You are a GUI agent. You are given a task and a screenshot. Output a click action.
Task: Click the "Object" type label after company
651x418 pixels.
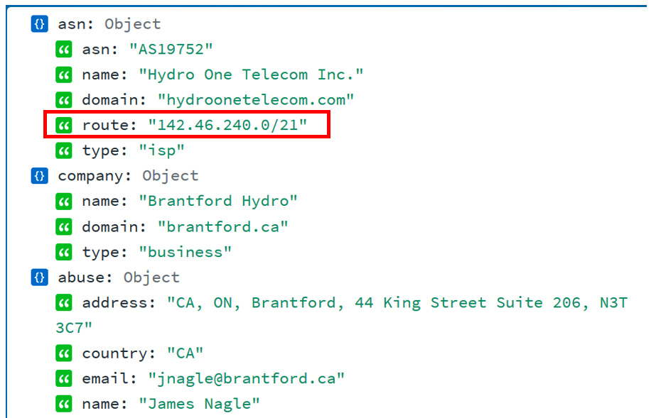point(171,176)
